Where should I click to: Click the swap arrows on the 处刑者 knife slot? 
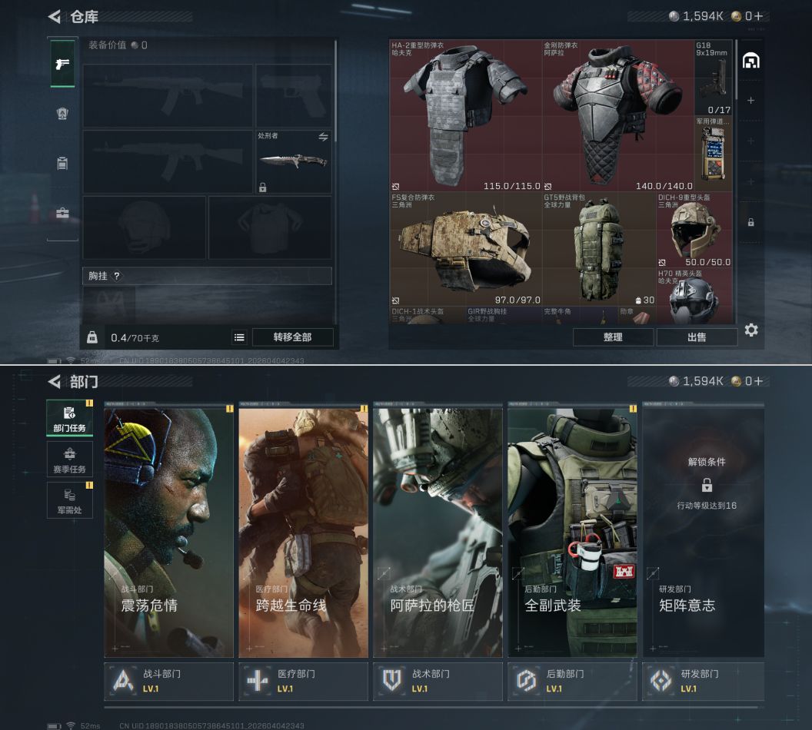[324, 137]
